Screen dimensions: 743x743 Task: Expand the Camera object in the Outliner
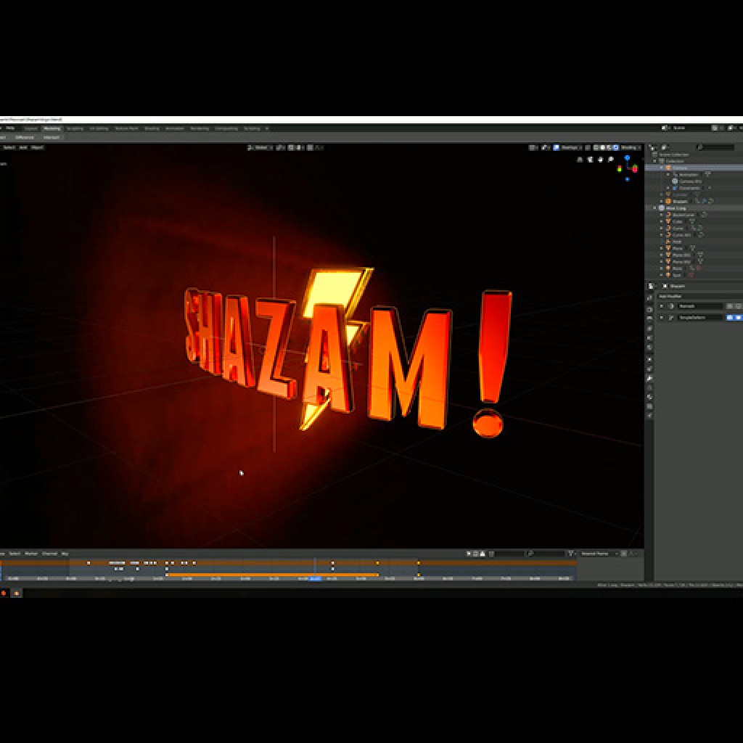(654, 167)
